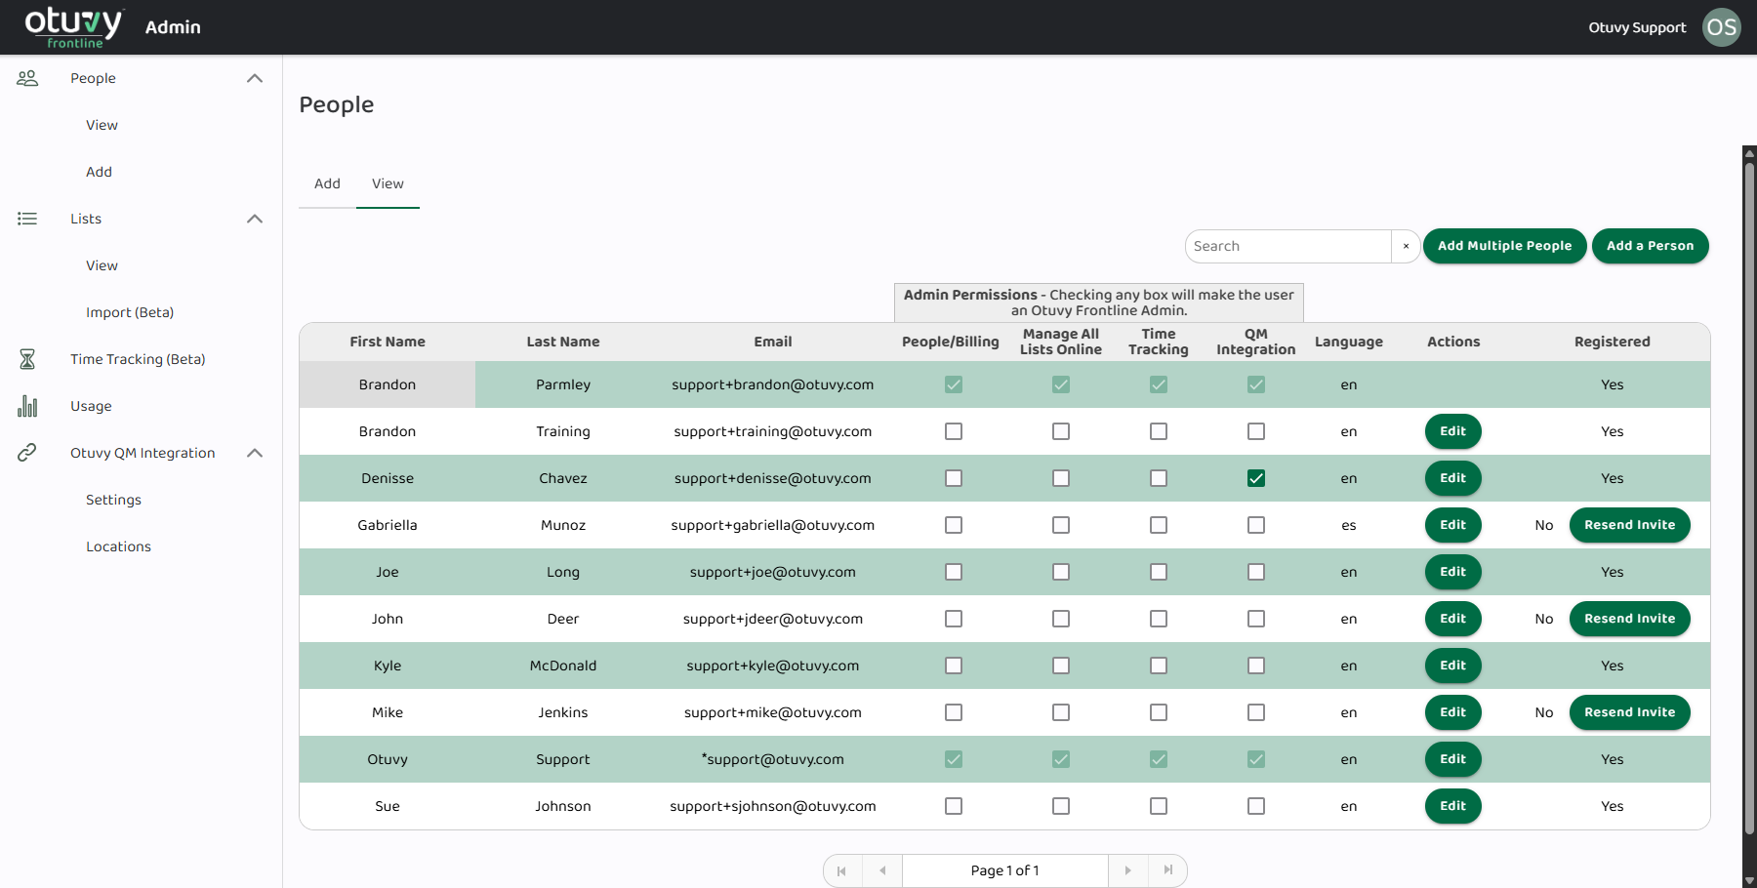
Task: Collapse the Lists sidebar section chevron
Action: point(255,219)
